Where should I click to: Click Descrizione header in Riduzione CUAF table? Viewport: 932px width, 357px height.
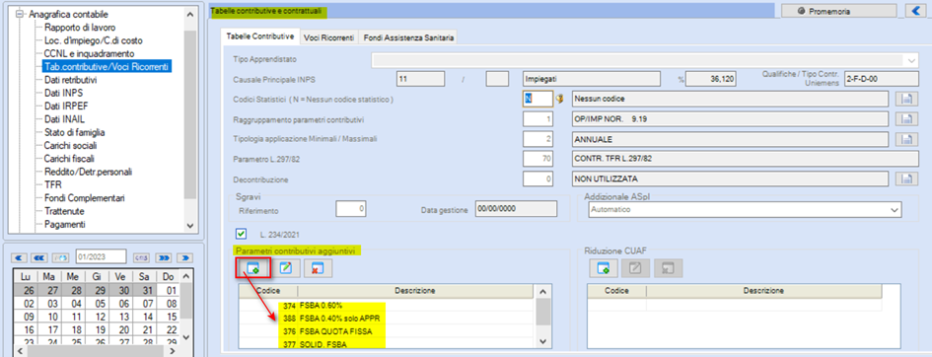point(763,291)
